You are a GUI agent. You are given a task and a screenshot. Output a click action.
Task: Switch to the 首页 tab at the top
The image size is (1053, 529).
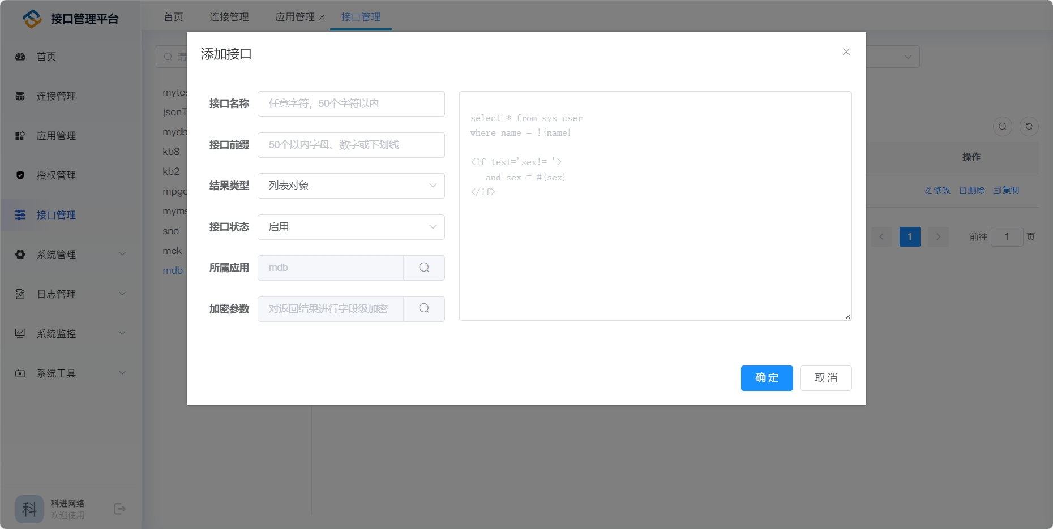click(x=173, y=17)
